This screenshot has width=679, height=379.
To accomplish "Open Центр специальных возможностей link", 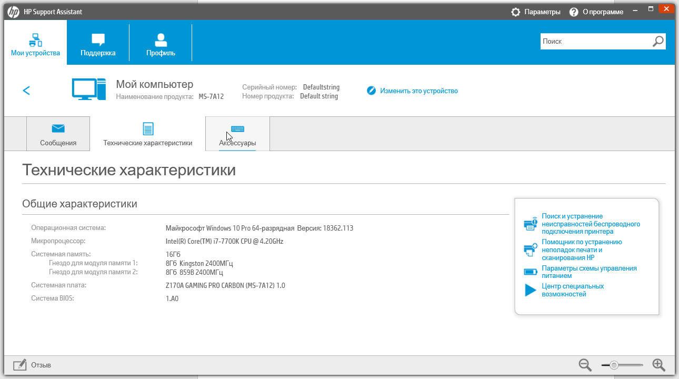I will pos(573,290).
